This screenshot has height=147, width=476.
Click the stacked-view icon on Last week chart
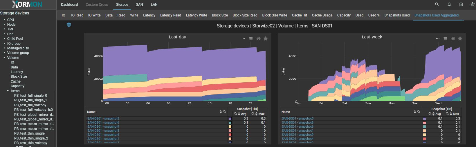(445, 38)
